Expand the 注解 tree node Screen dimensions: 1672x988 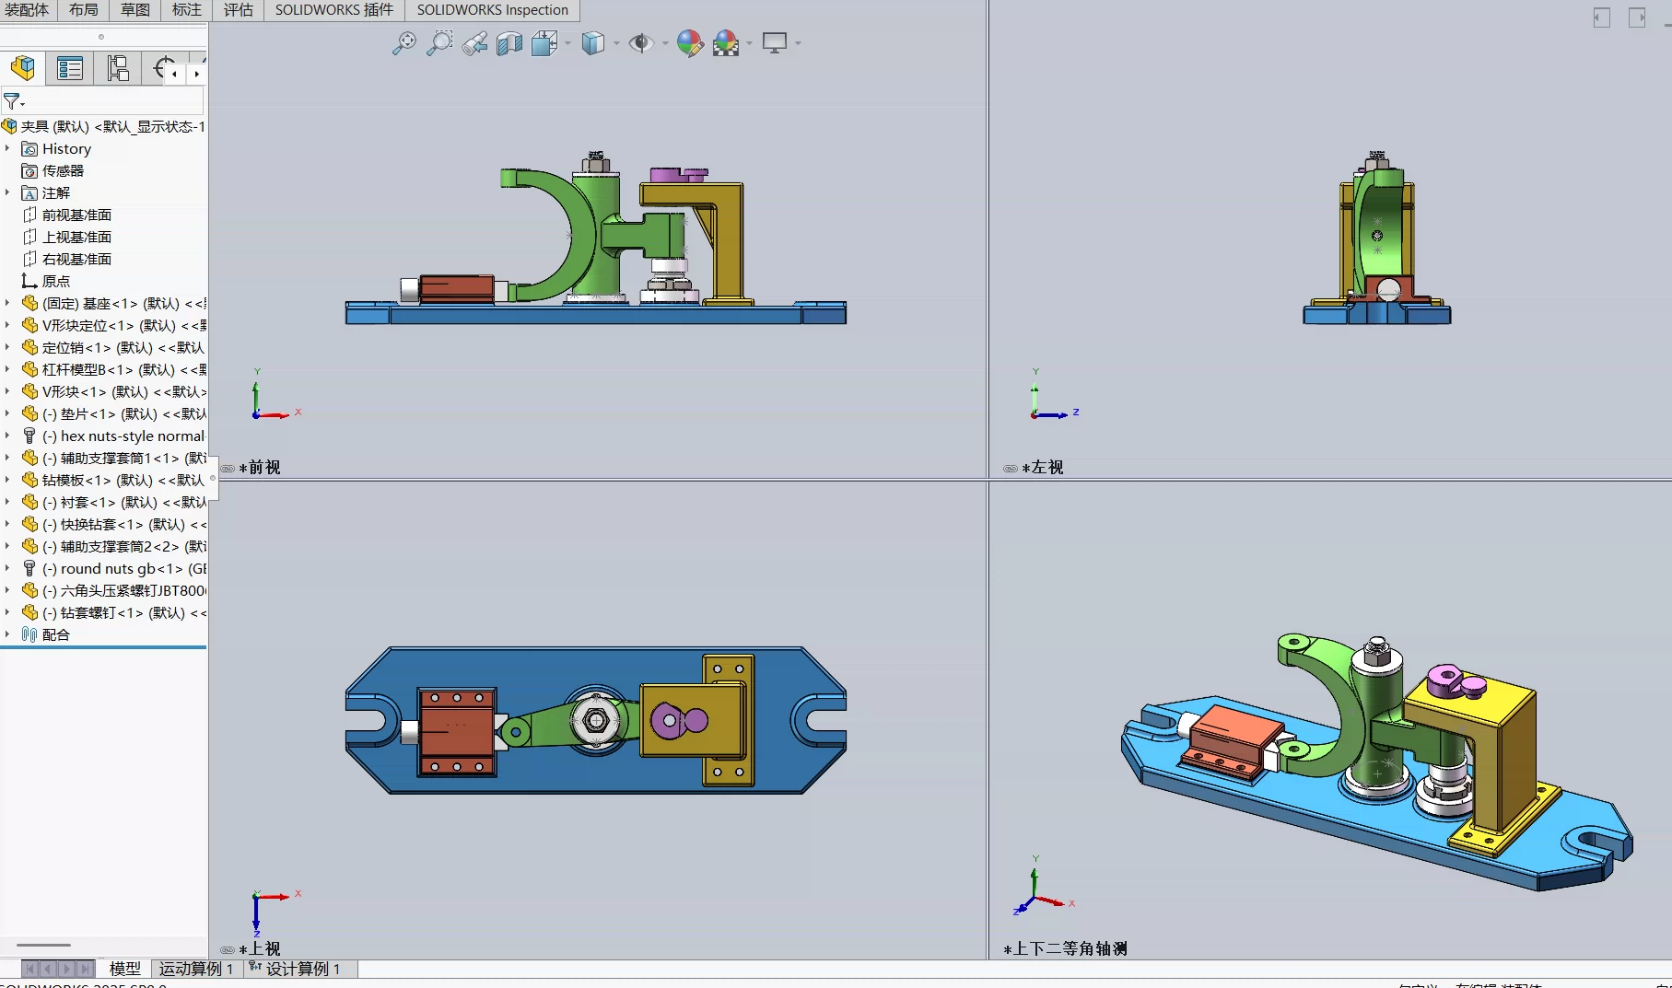(x=7, y=192)
